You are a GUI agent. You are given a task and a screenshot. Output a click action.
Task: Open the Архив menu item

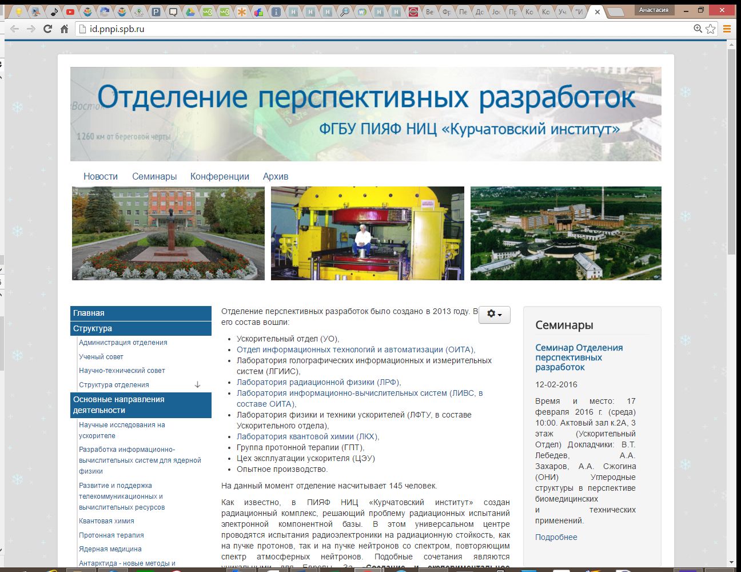coord(276,176)
